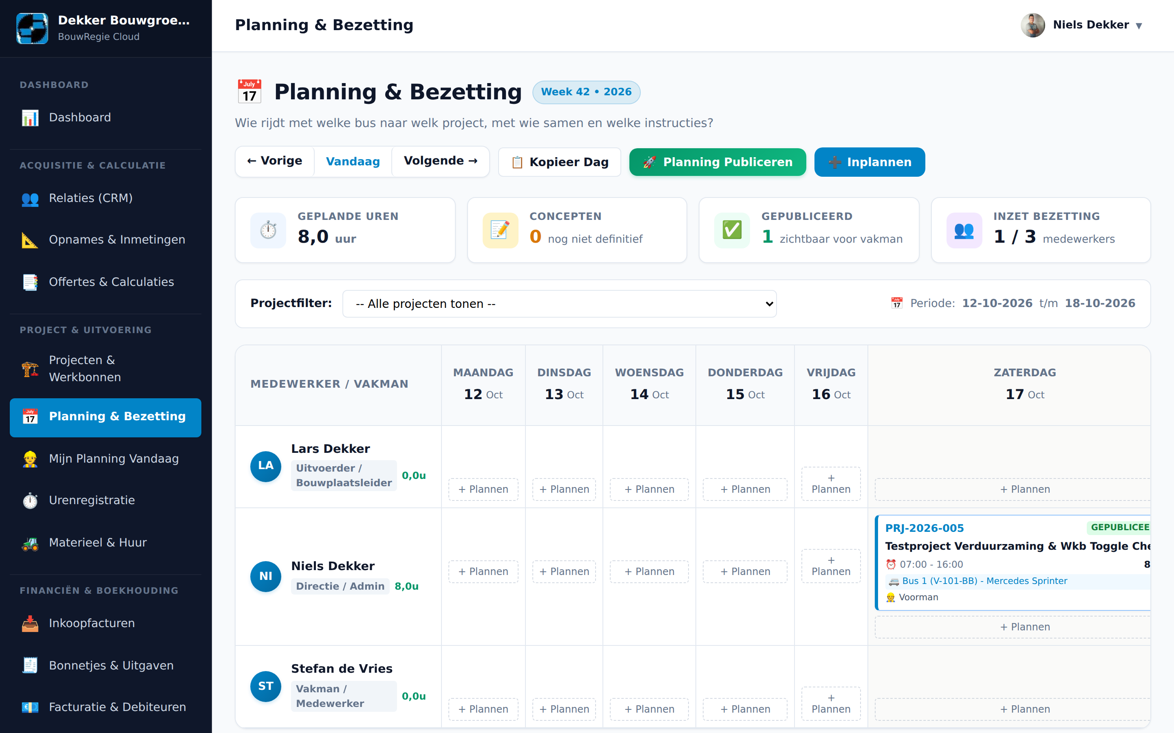
Task: Click the Week 42 • 2026 badge
Action: click(586, 92)
